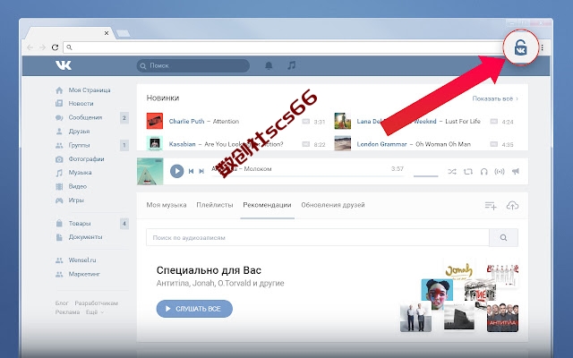Click the audio search magnifier button
This screenshot has height=358, width=573.
503,237
